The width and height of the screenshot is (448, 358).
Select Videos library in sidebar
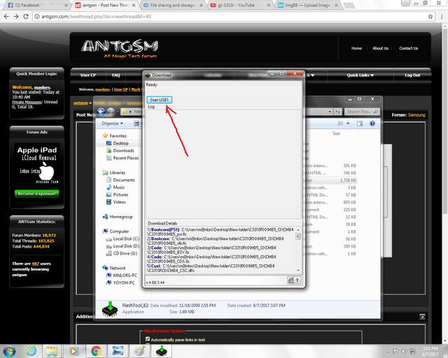pos(119,202)
